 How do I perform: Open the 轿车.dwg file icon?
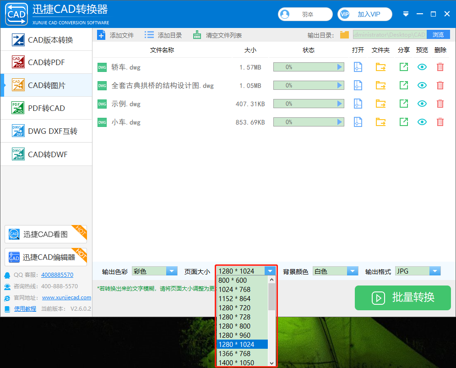(x=358, y=67)
